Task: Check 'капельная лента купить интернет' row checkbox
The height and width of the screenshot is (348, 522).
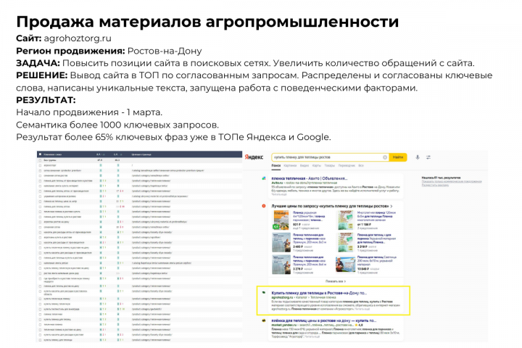Action: click(x=41, y=186)
